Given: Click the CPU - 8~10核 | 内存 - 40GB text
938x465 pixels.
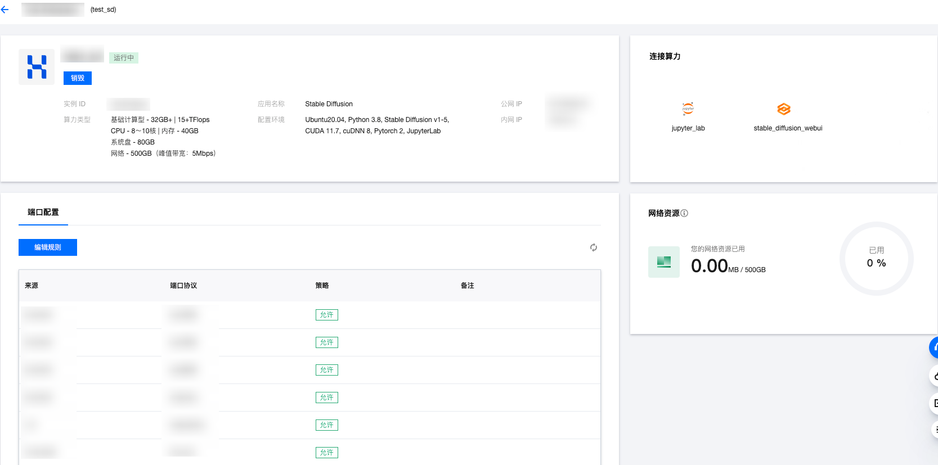Looking at the screenshot, I should coord(155,131).
